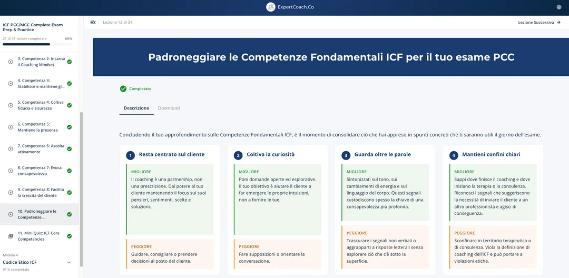Screen dimensions: 569x278
Task: Click PEGGIORE box in Coltiva la curiosità card
Action: 278,254
